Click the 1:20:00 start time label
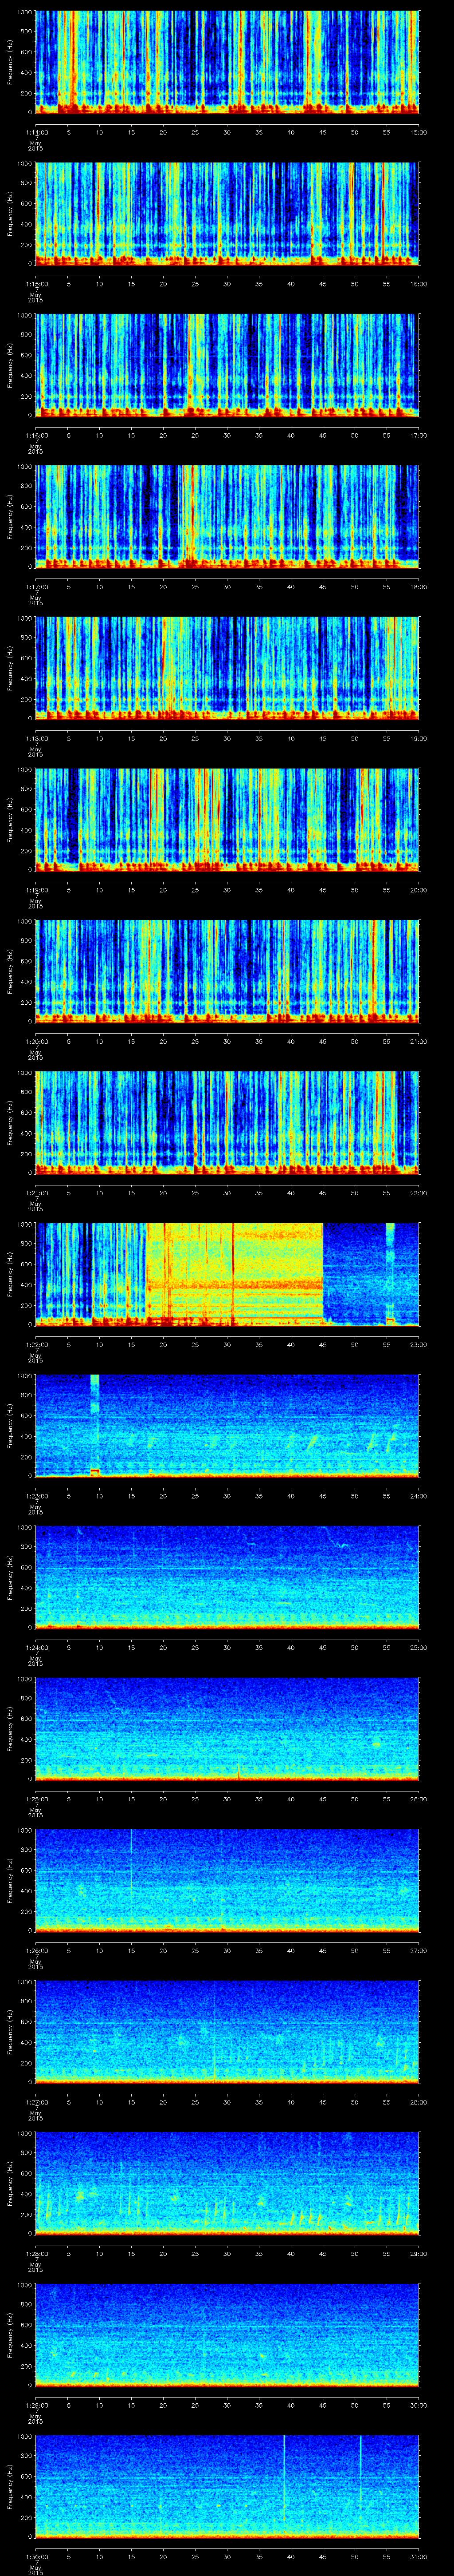Viewport: 454px width, 2576px height. pyautogui.click(x=36, y=1041)
